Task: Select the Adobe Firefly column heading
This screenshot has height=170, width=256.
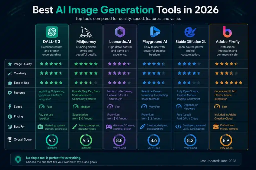Action: pos(227,42)
